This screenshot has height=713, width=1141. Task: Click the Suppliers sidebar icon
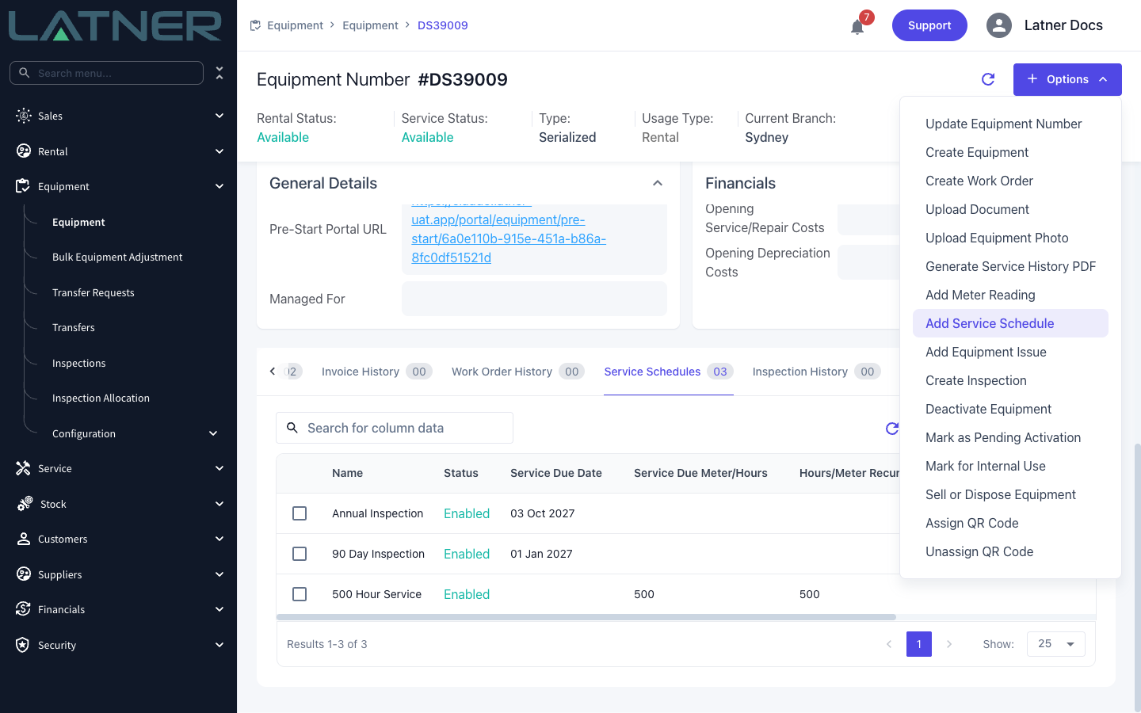(x=24, y=574)
